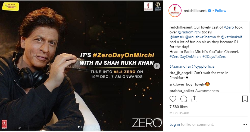Image resolution: width=250 pixels, height=132 pixels.
Task: Open the @katrinakaif profile mention
Action: coord(231,37)
